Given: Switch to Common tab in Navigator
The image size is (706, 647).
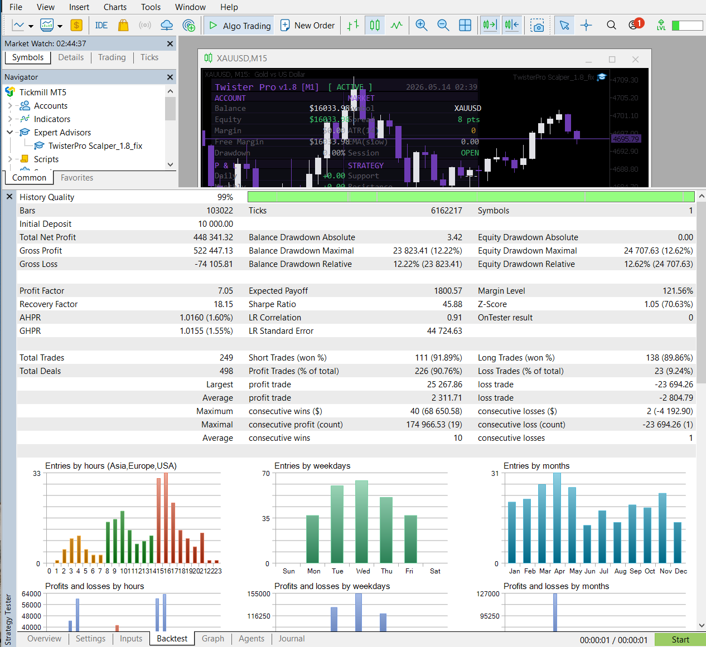Looking at the screenshot, I should [29, 178].
